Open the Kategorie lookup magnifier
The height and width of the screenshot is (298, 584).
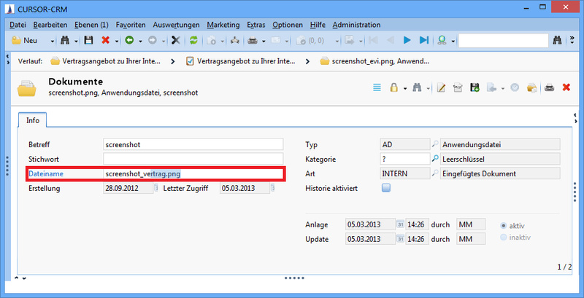(x=436, y=158)
